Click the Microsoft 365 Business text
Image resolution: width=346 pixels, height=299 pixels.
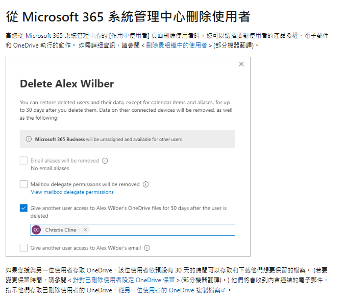tap(60, 140)
